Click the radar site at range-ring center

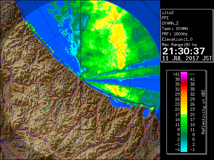(x=81, y=80)
